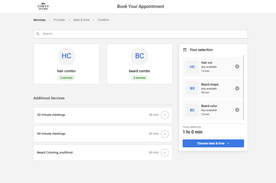Click the Hair cut title in selection

[x=207, y=63]
